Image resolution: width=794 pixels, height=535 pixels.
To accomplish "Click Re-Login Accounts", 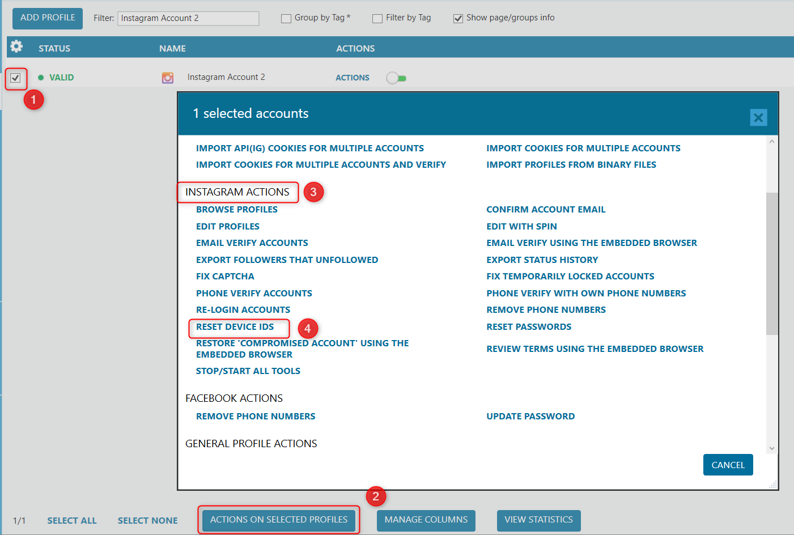I will (243, 310).
